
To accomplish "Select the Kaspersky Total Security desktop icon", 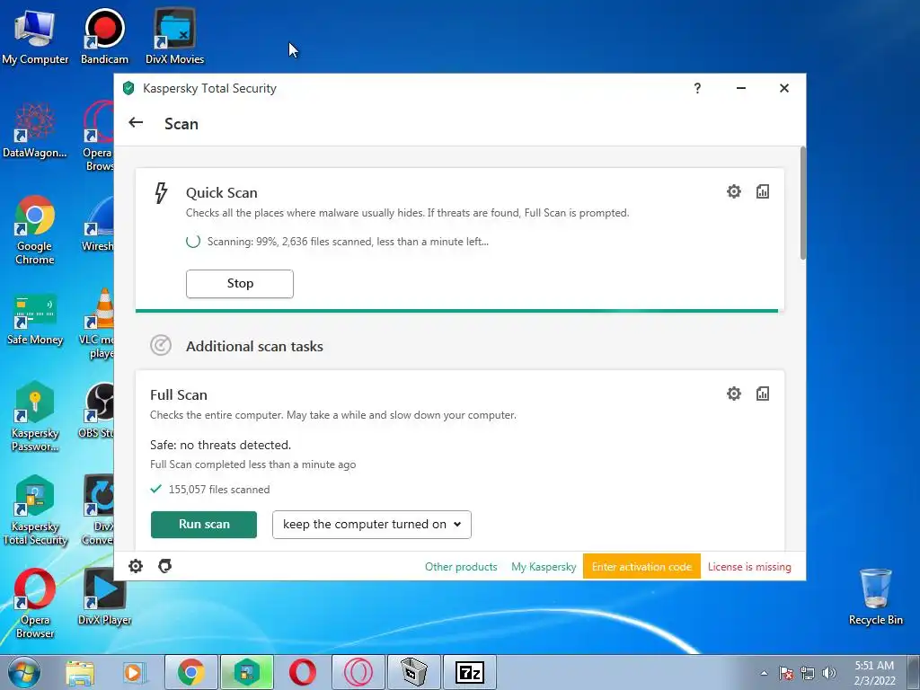I will click(35, 510).
